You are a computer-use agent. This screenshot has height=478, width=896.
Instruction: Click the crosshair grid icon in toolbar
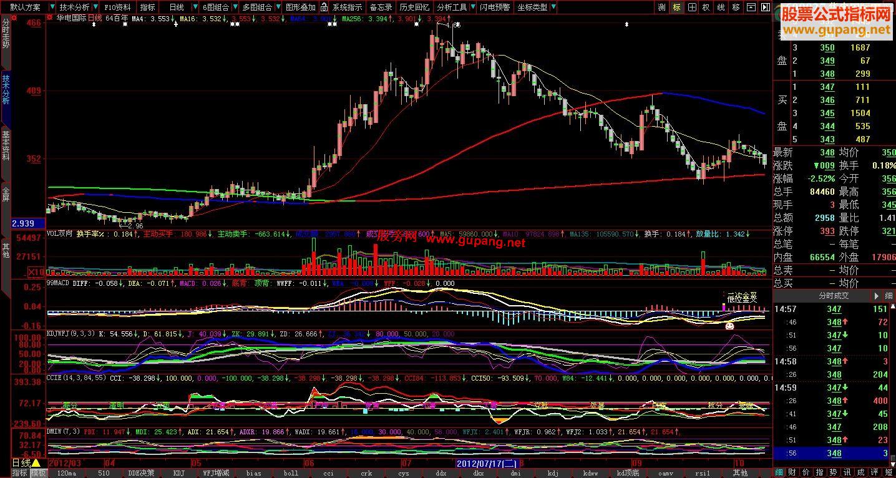click(691, 7)
